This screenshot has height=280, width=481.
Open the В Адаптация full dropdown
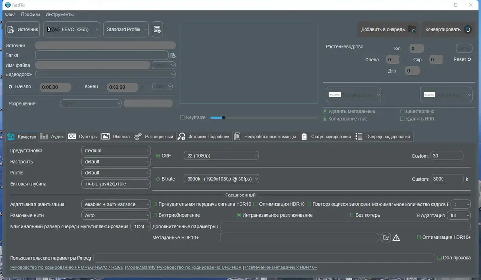coord(459,215)
